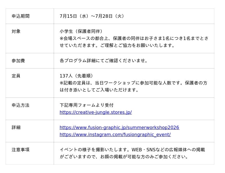The image size is (225, 173).
Task: Click the date range 7月15日(水)〜7月28日(火)
Action: coord(92,16)
